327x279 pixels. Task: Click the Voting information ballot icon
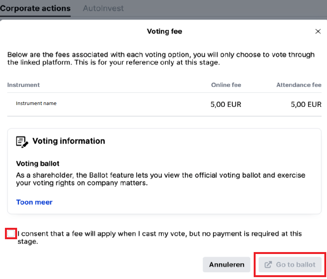[x=22, y=141]
